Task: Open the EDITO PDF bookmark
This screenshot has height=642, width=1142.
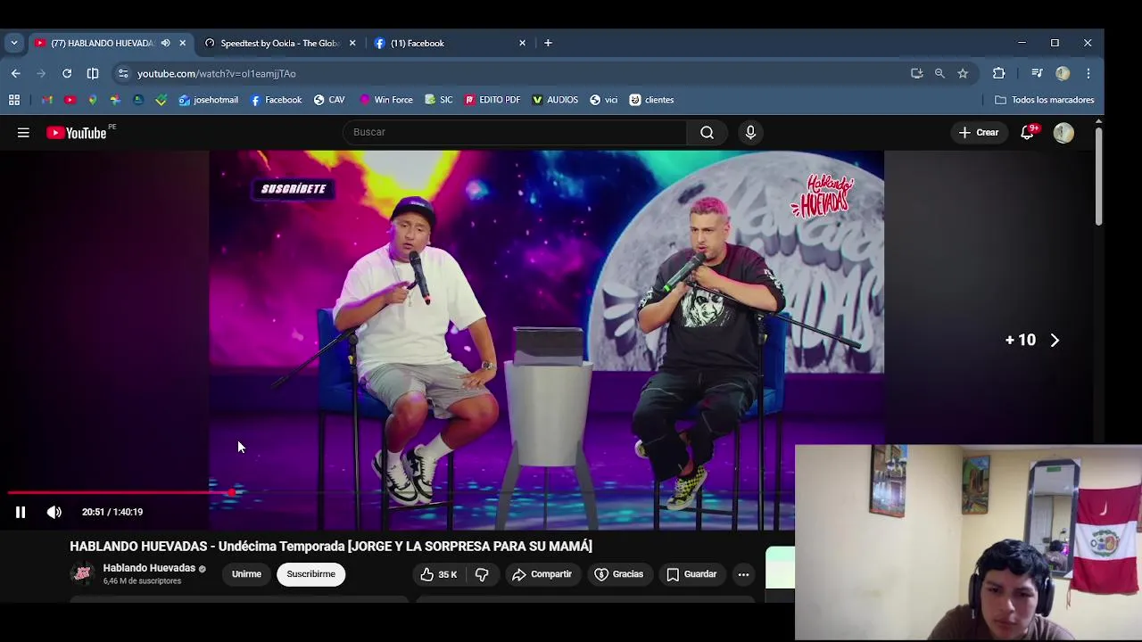Action: (x=492, y=100)
